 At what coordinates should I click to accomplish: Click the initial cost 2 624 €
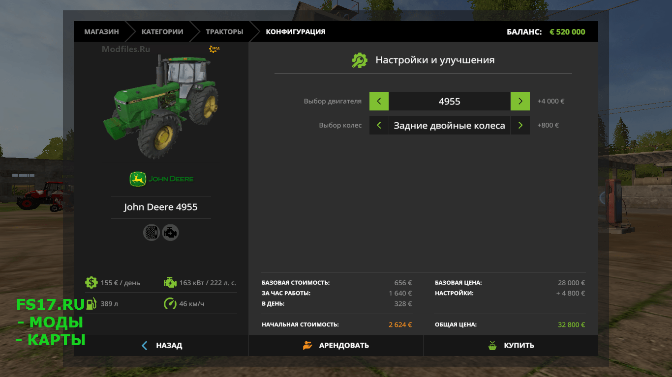(x=400, y=324)
